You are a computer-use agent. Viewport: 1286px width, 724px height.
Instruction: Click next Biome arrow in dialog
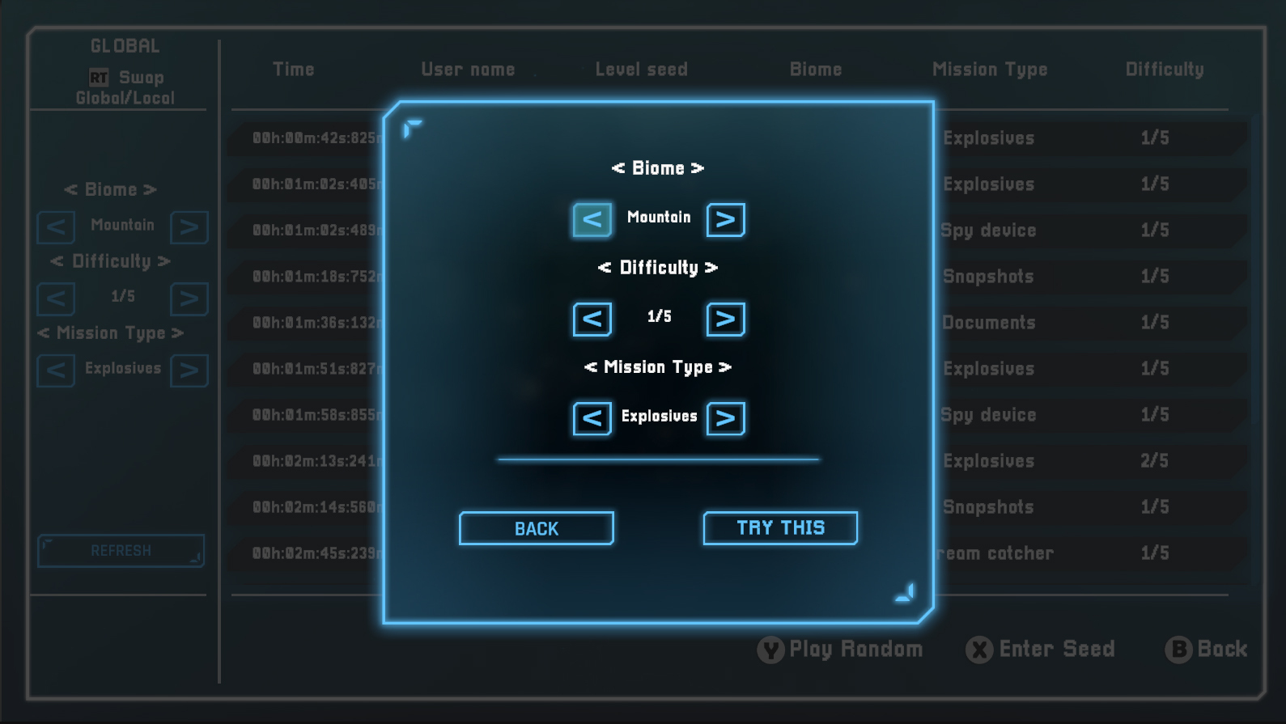(x=725, y=219)
